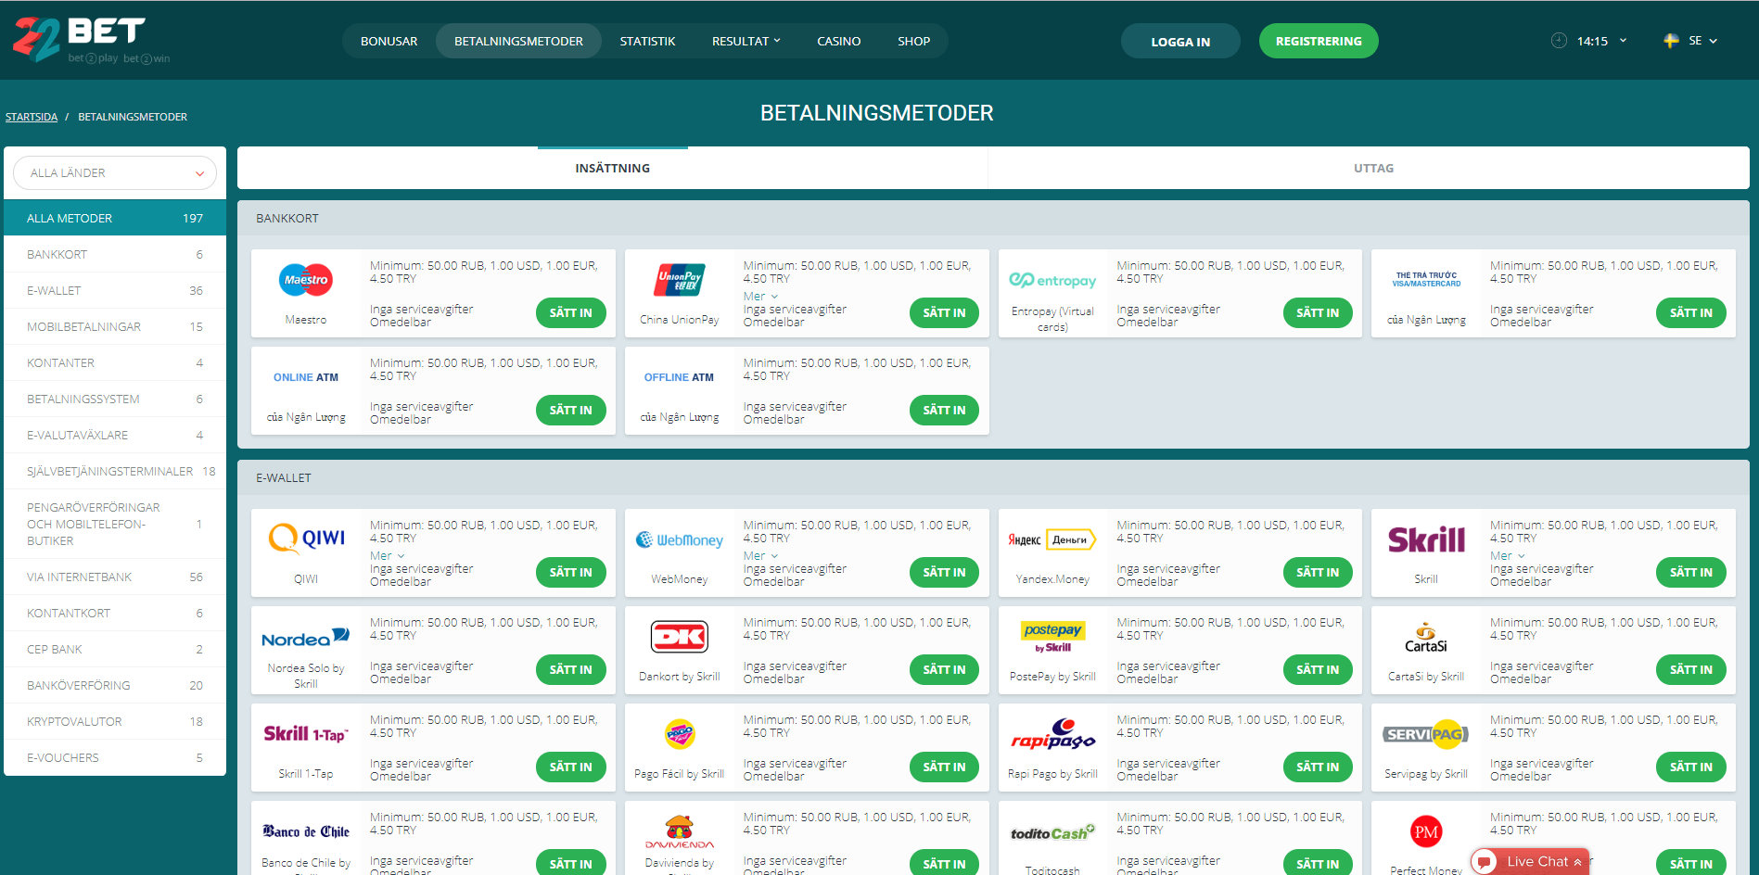Screen dimensions: 1759x875
Task: Click the toditoCash logo
Action: (1052, 832)
